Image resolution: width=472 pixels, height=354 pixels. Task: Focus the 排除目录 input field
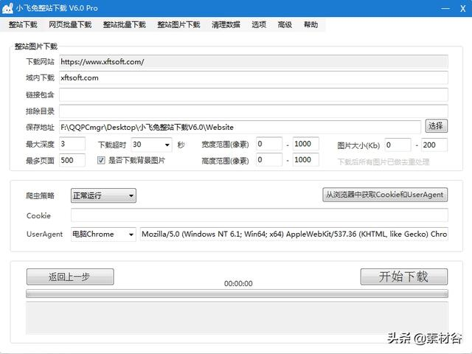tap(254, 111)
